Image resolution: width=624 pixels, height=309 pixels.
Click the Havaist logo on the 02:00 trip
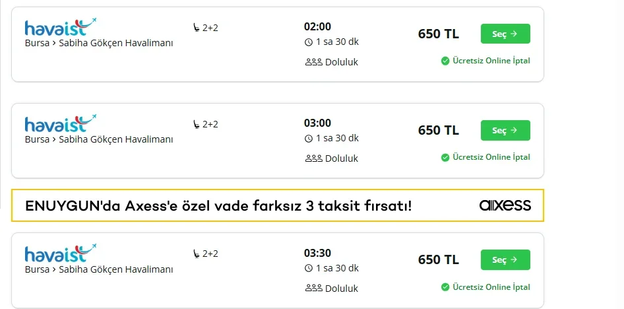[x=60, y=27]
